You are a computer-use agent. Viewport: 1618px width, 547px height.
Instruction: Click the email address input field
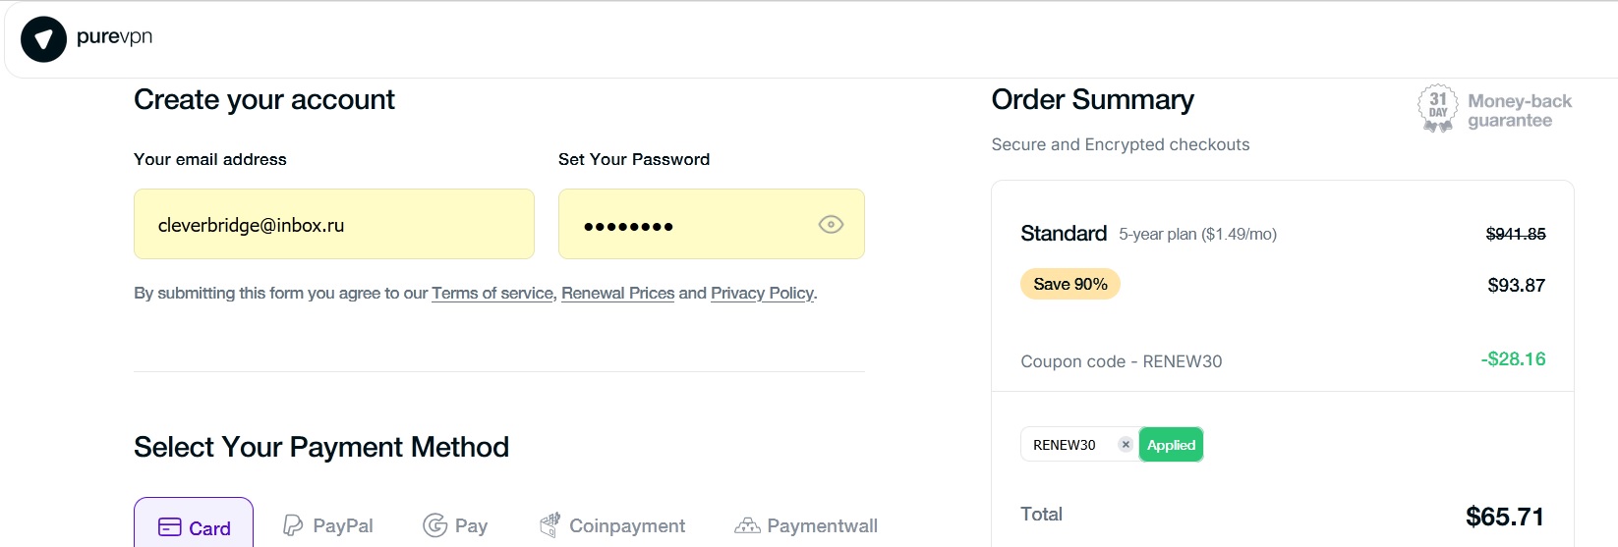coord(334,225)
